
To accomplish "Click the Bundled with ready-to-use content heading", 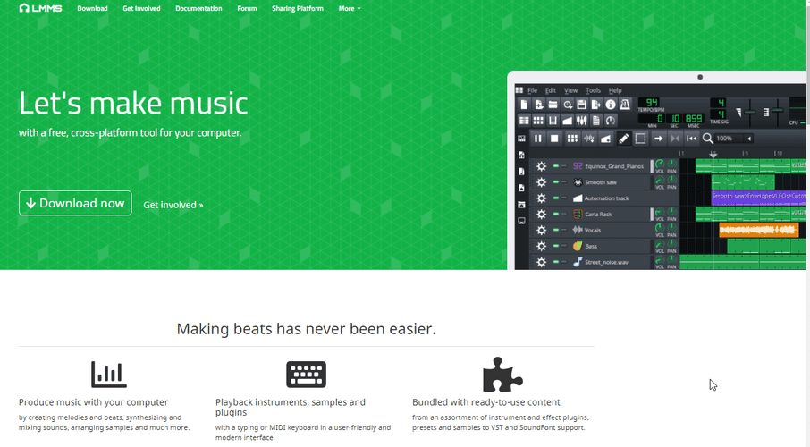I will [486, 402].
